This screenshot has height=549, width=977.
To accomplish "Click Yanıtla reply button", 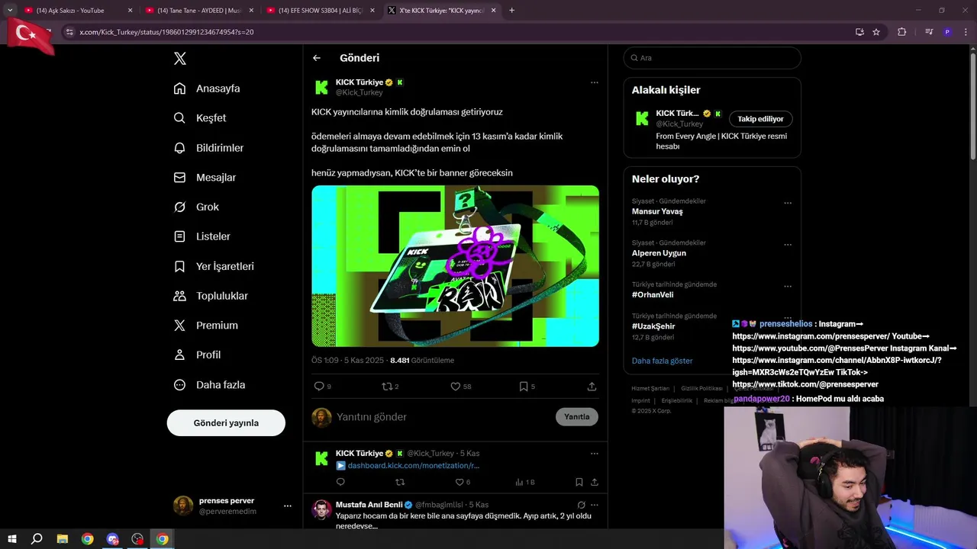I will point(577,416).
